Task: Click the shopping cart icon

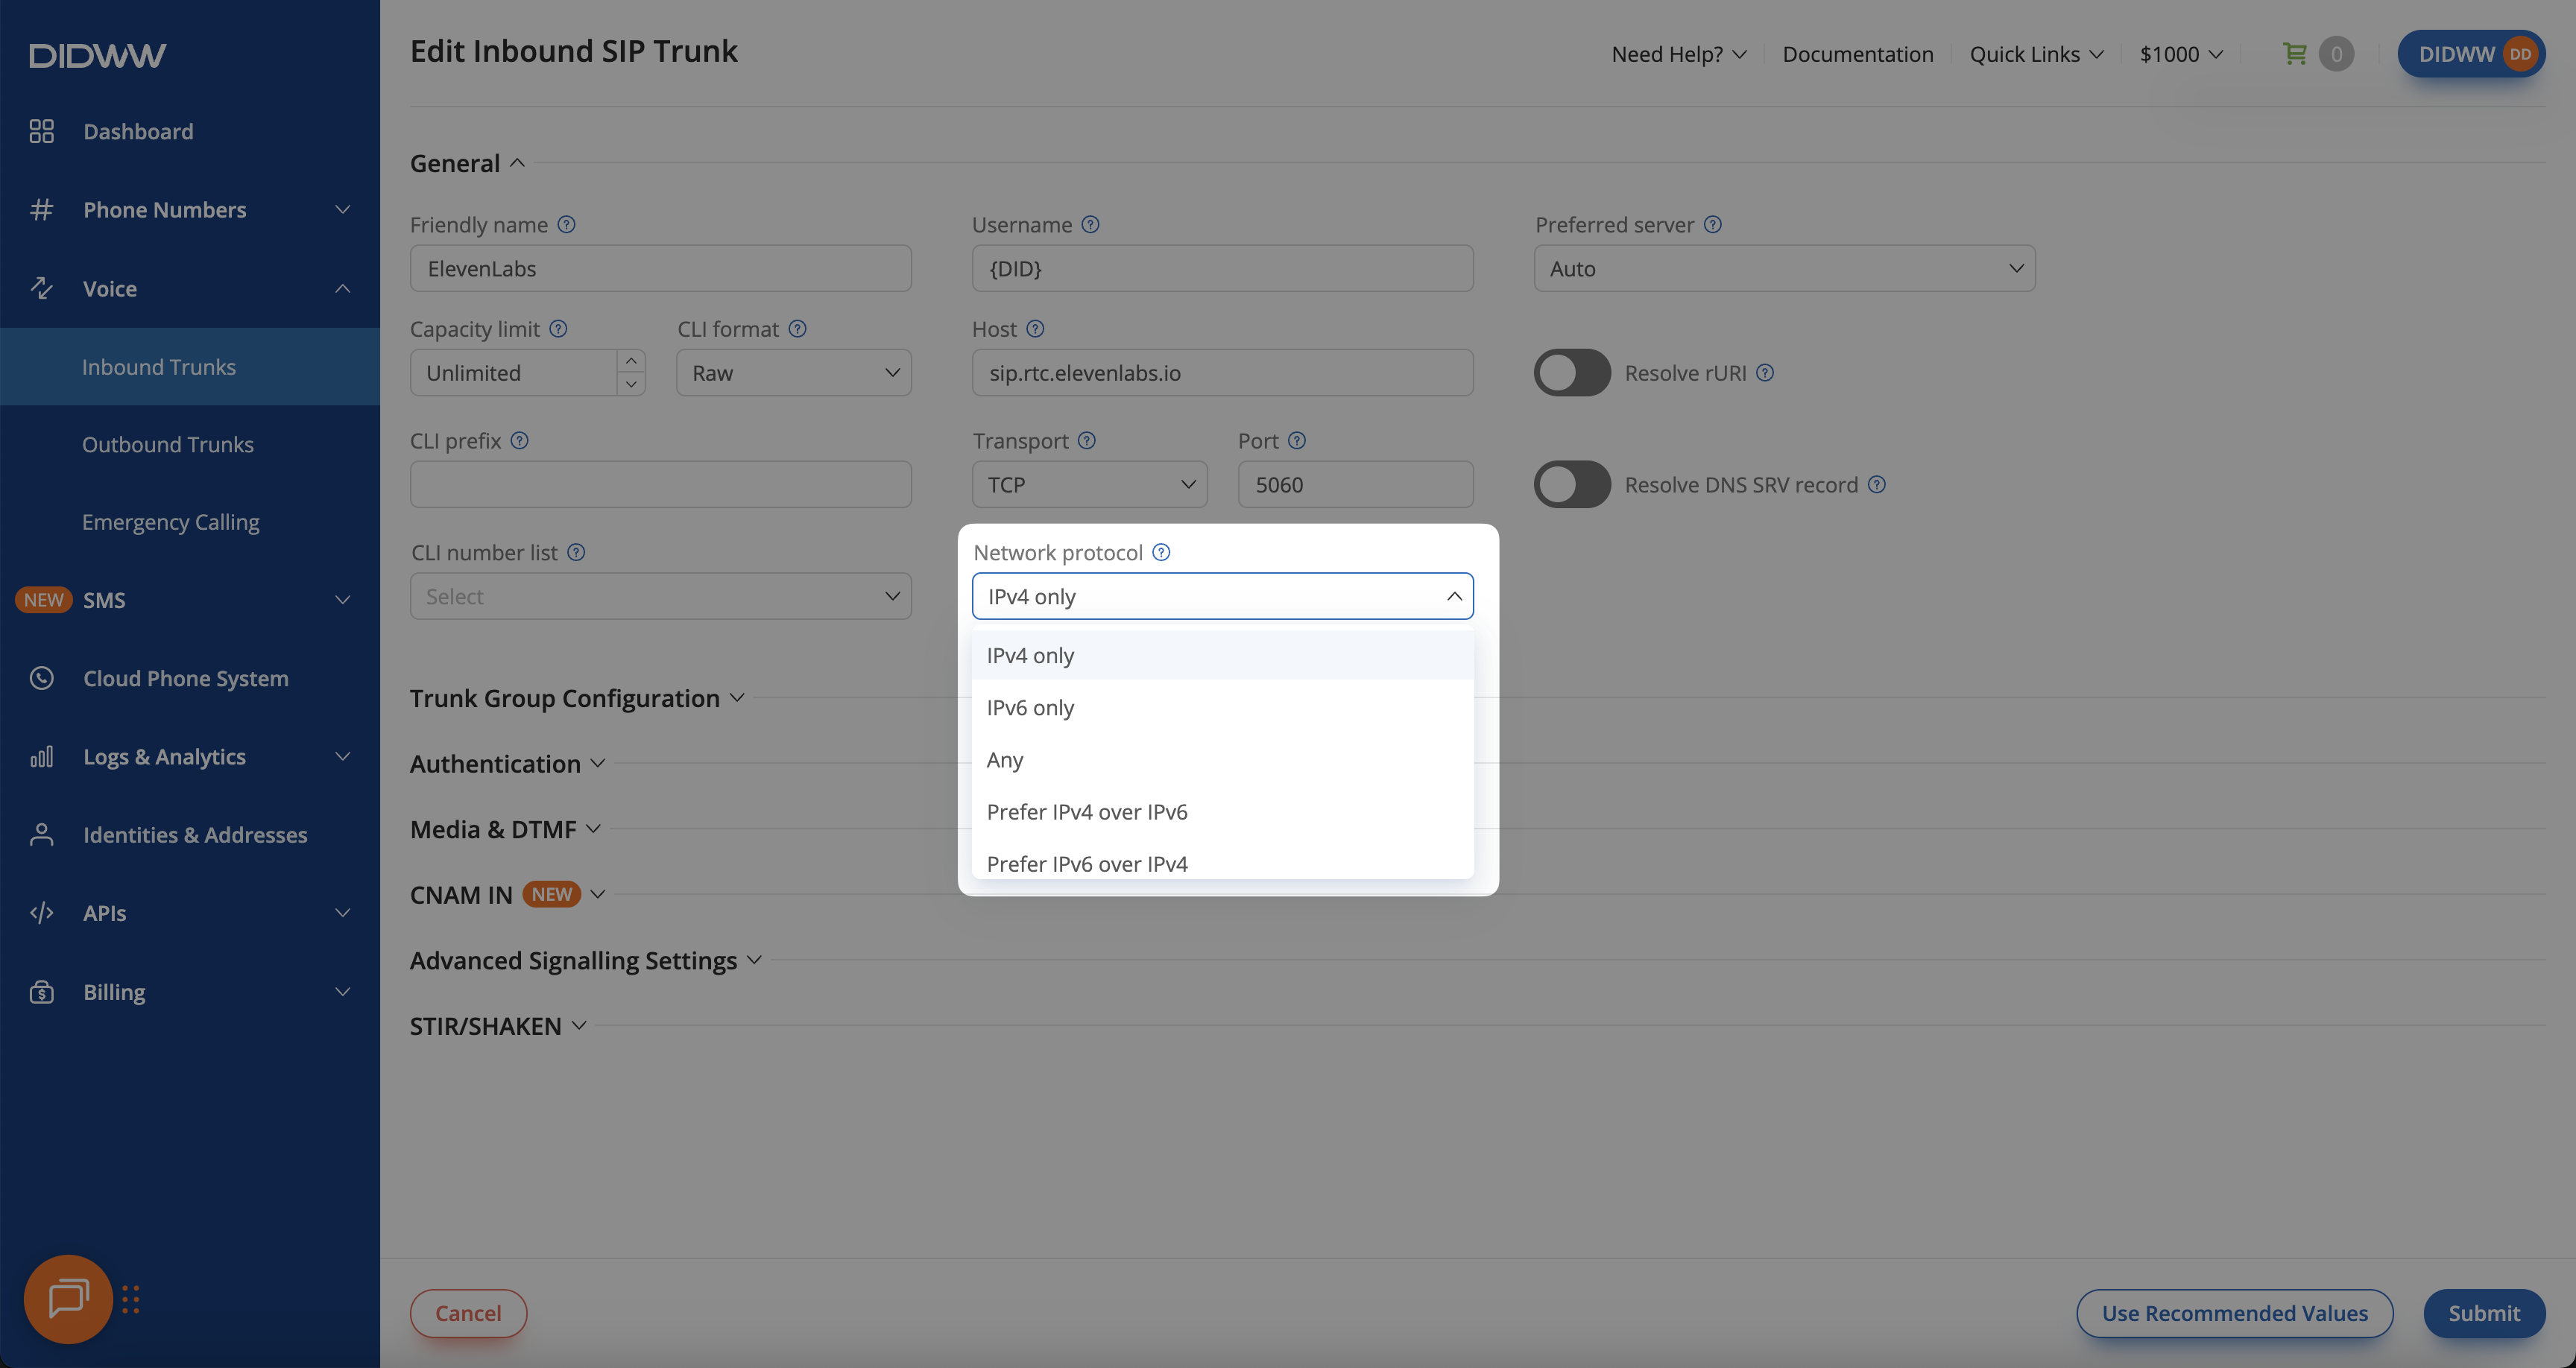Action: 2294,54
